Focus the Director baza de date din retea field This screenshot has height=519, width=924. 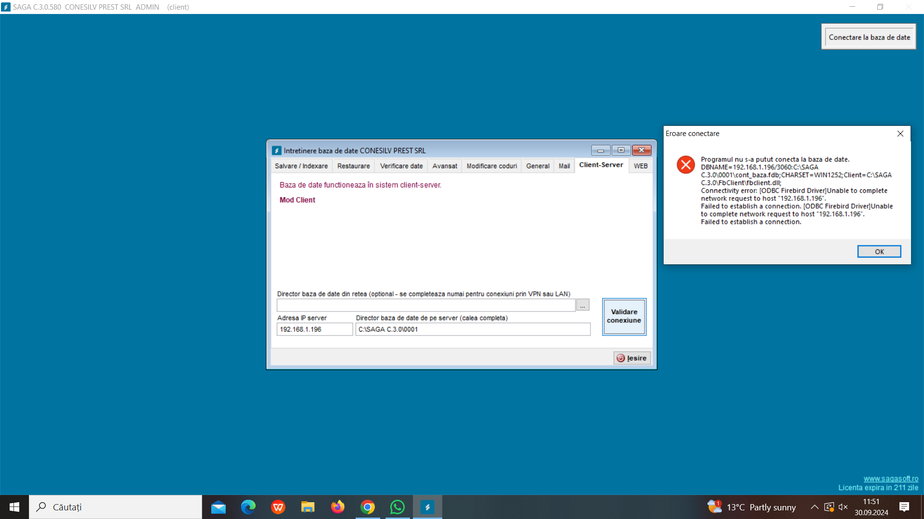coord(426,305)
